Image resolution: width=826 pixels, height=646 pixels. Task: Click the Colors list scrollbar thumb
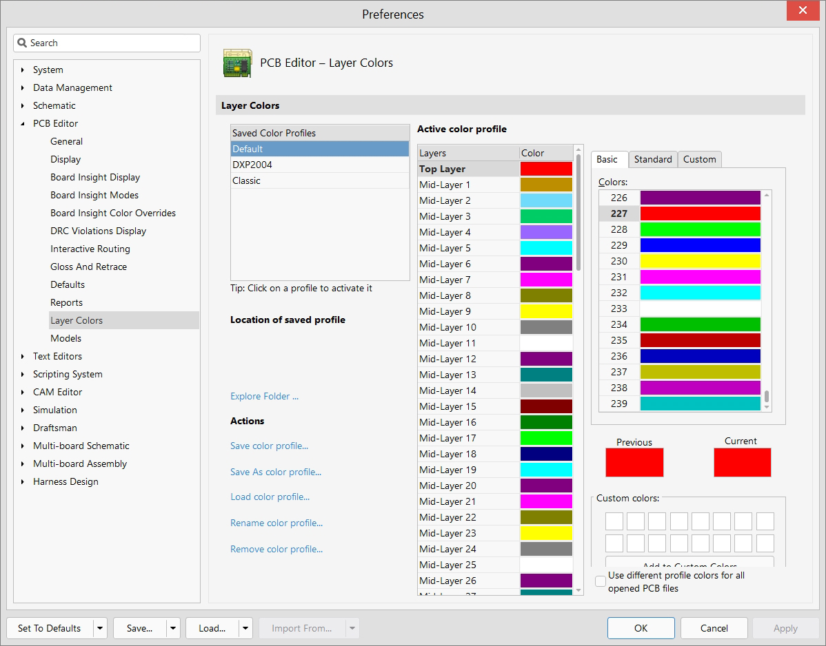(767, 396)
